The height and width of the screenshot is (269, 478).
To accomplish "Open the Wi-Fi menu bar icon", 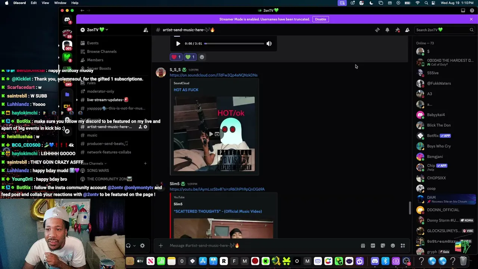I will coord(418,3).
